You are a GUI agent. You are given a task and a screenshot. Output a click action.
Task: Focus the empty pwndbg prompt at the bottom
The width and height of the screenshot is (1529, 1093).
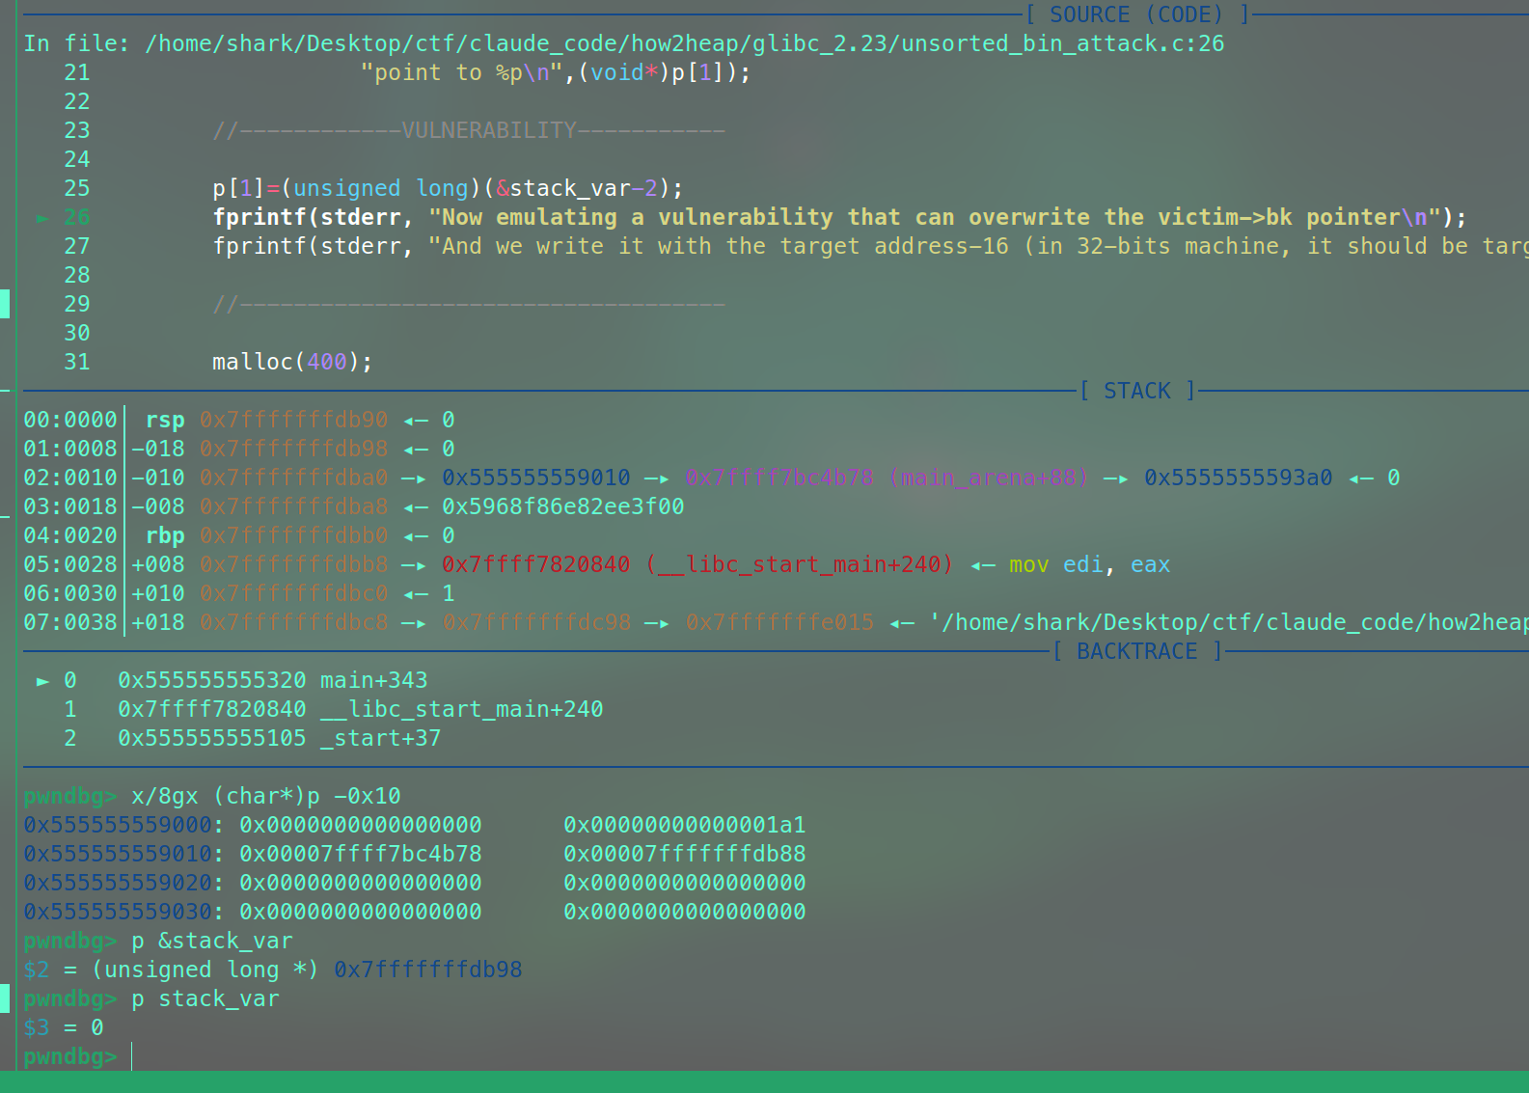tap(77, 1056)
